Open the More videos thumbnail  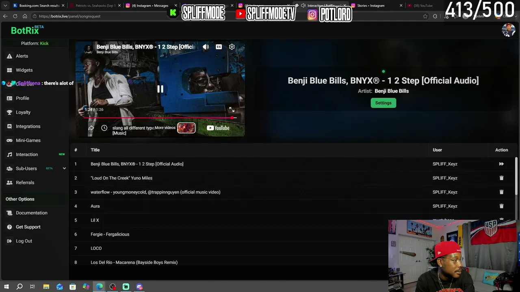coord(186,128)
